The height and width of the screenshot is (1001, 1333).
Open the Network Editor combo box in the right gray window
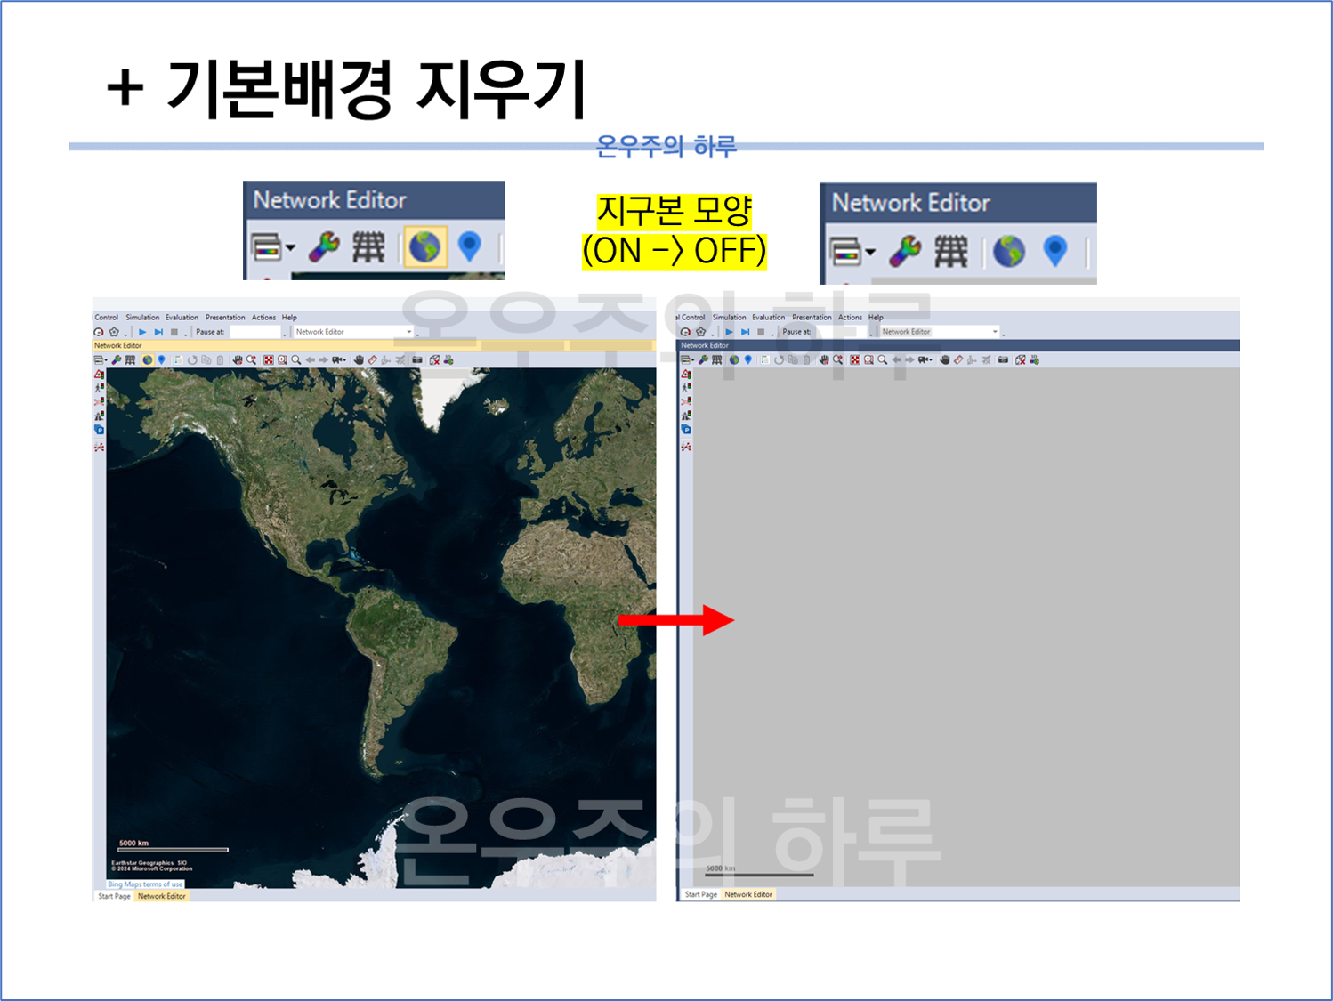tap(940, 332)
